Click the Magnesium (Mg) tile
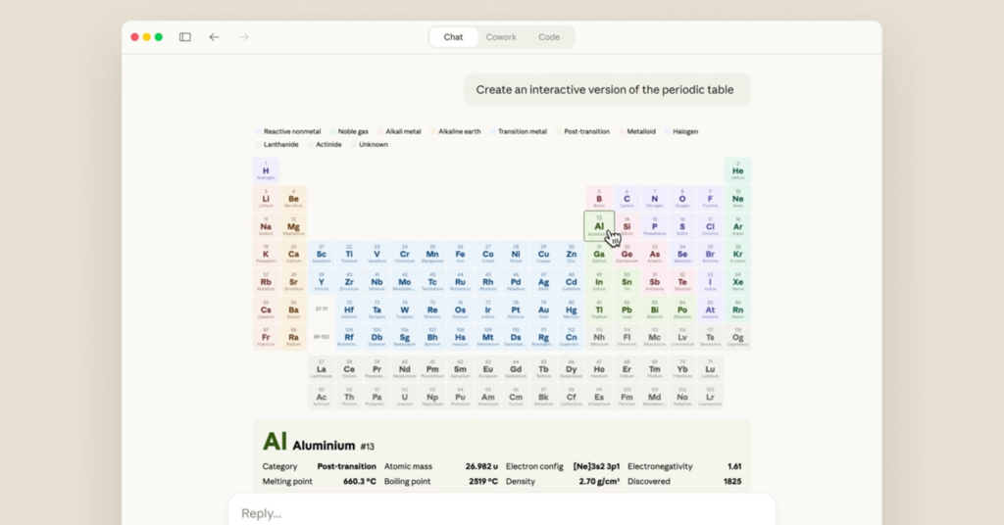Screen dimensions: 1004x525 [x=293, y=226]
